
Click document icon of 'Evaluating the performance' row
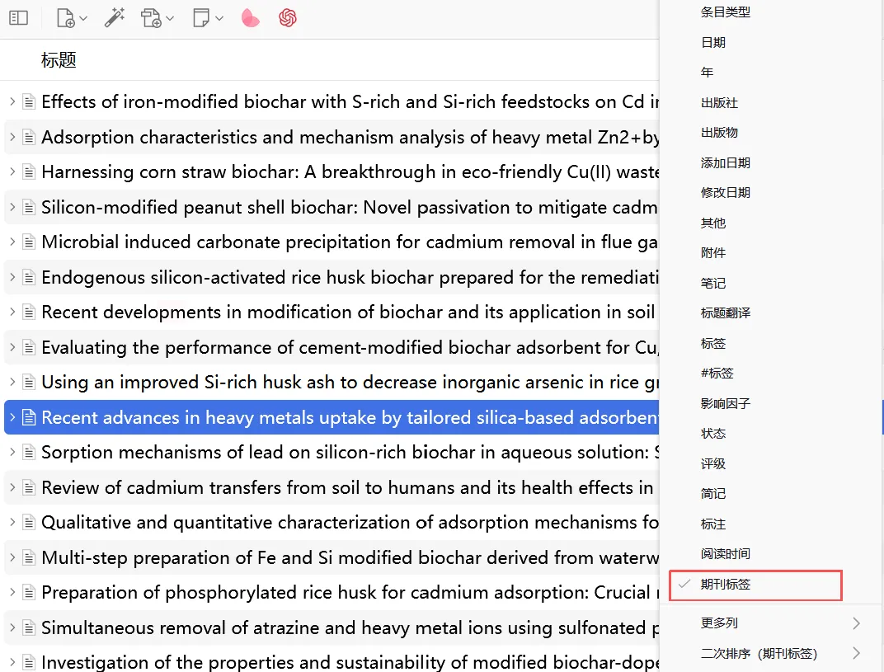(29, 348)
